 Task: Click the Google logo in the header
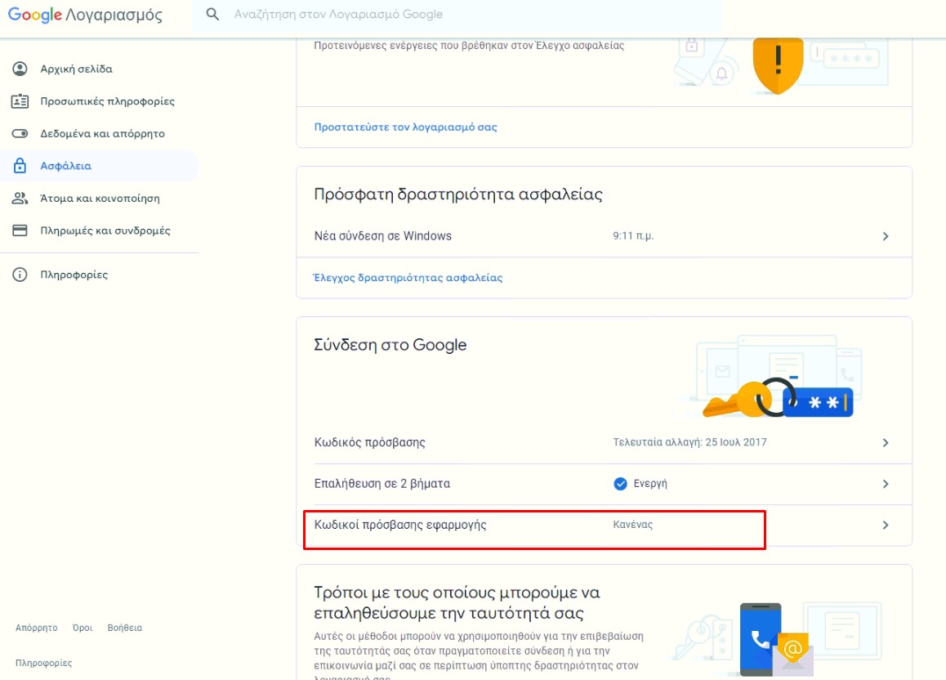[x=34, y=15]
